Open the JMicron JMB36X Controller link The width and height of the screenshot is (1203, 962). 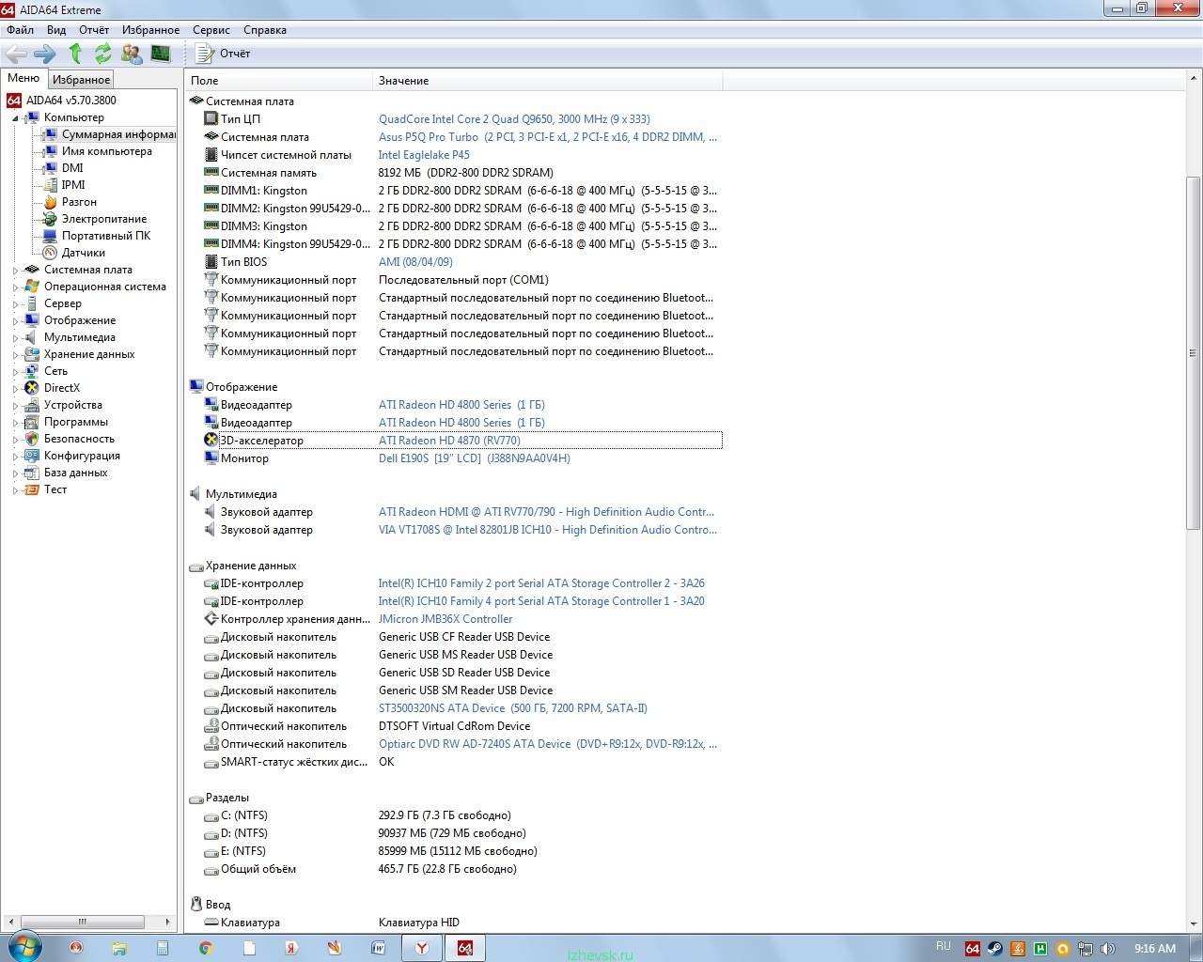[x=445, y=619]
